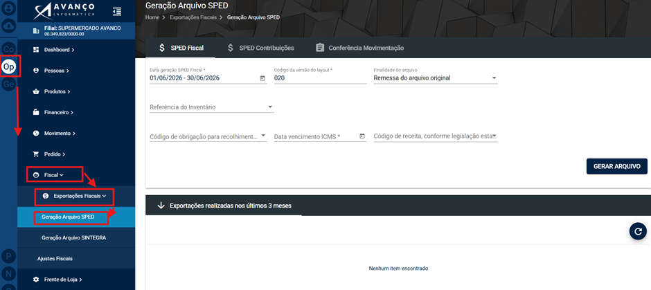Click the Geração Arquivo SPED page title
Image resolution: width=651 pixels, height=290 pixels.
pos(187,6)
